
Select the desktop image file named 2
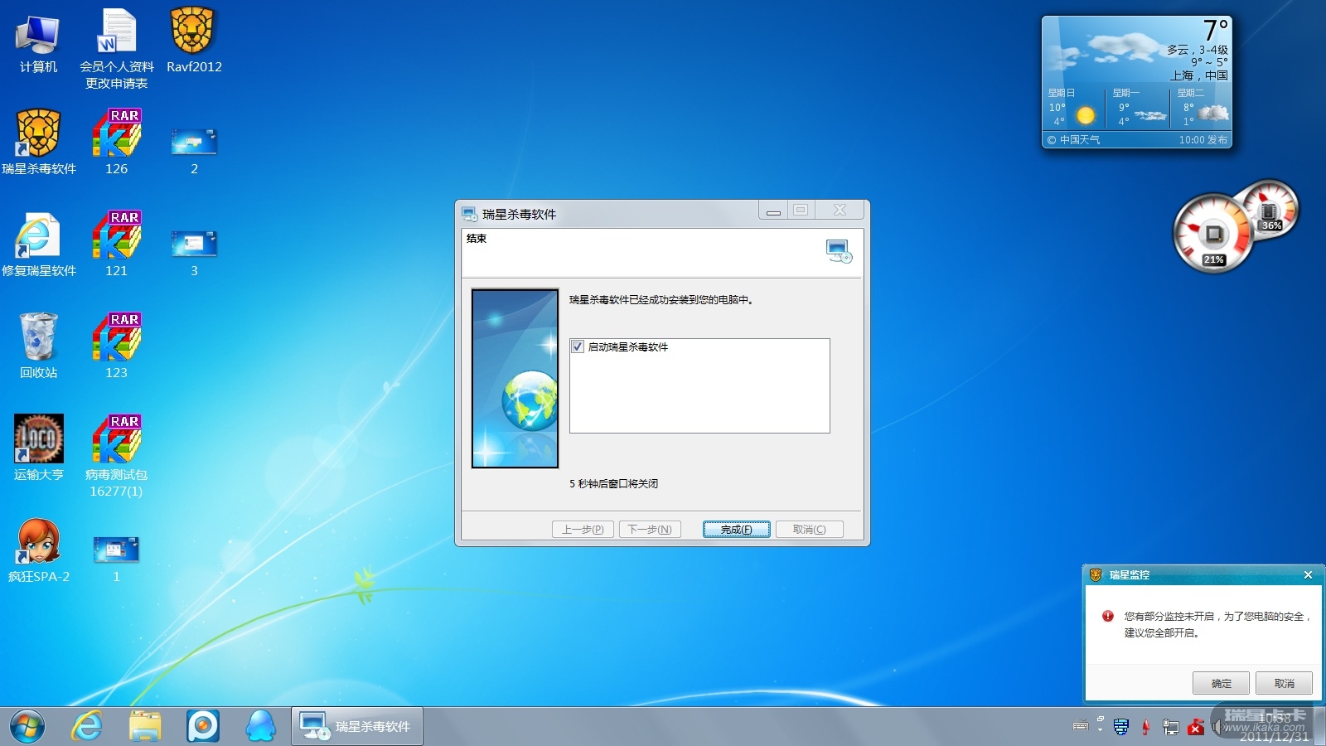point(194,151)
